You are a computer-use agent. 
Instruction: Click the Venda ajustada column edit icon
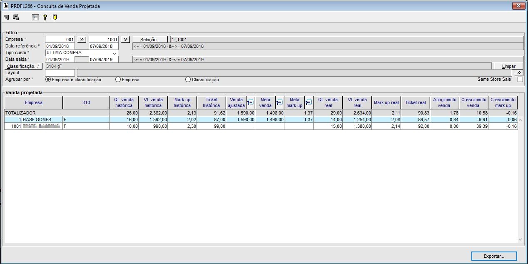tap(250, 102)
